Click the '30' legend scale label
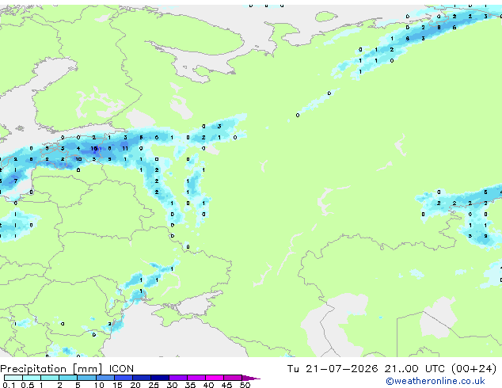Image resolution: width=502 pixels, height=388 pixels. pyautogui.click(x=172, y=385)
